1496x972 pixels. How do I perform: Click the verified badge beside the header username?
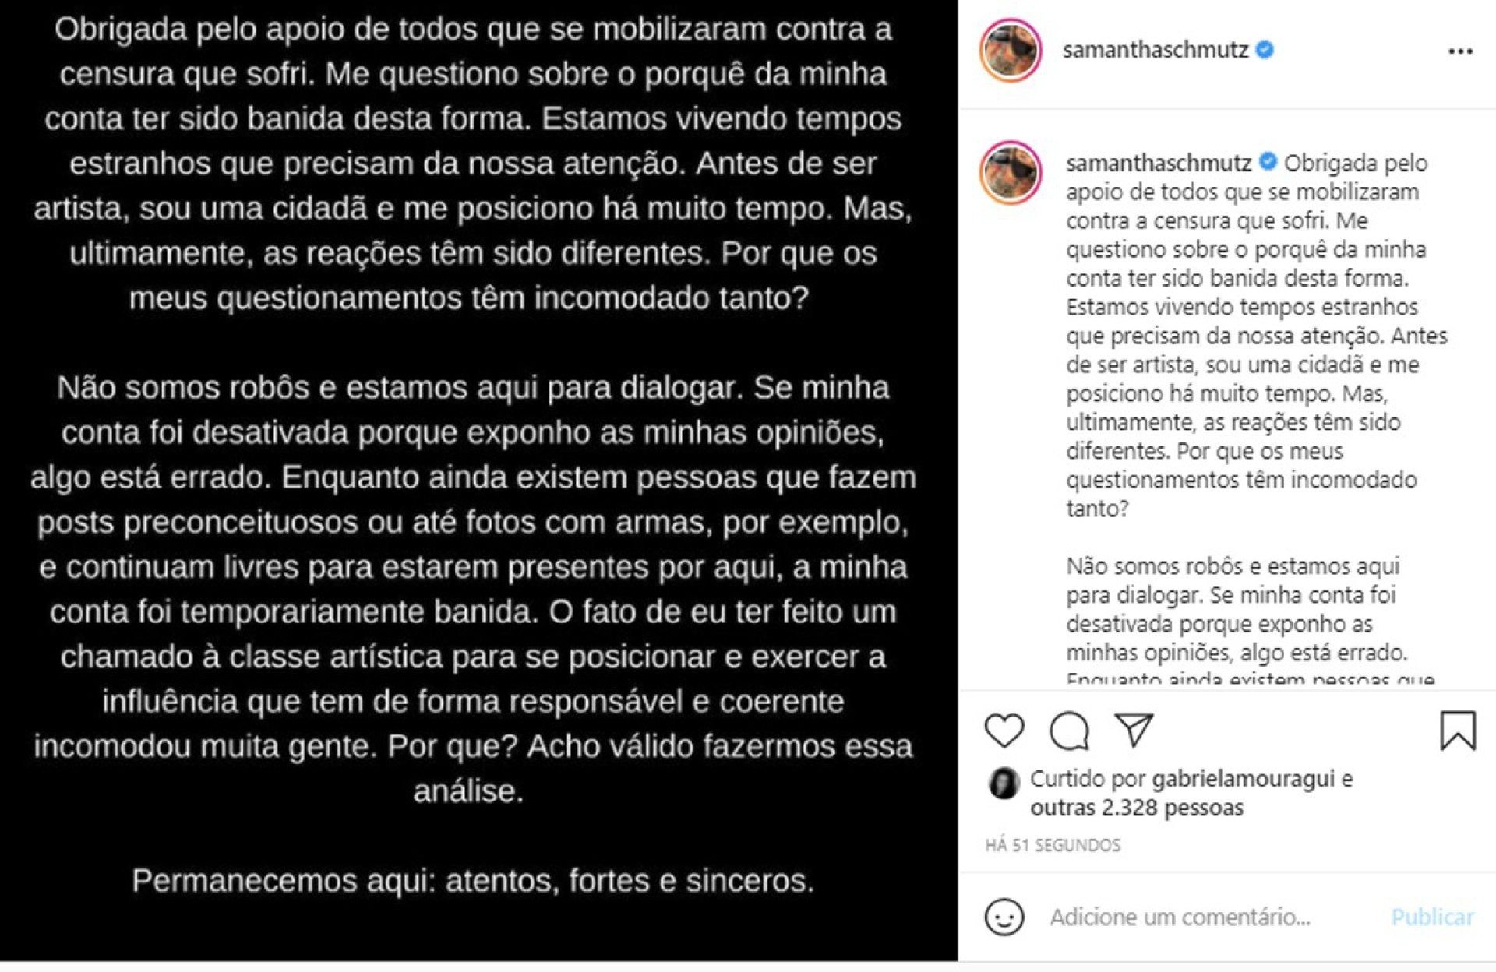[x=1265, y=50]
